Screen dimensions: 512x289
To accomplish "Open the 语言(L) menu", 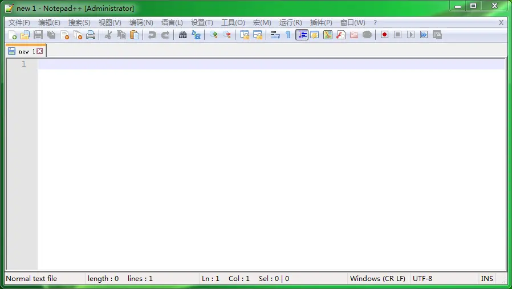I will [x=172, y=23].
